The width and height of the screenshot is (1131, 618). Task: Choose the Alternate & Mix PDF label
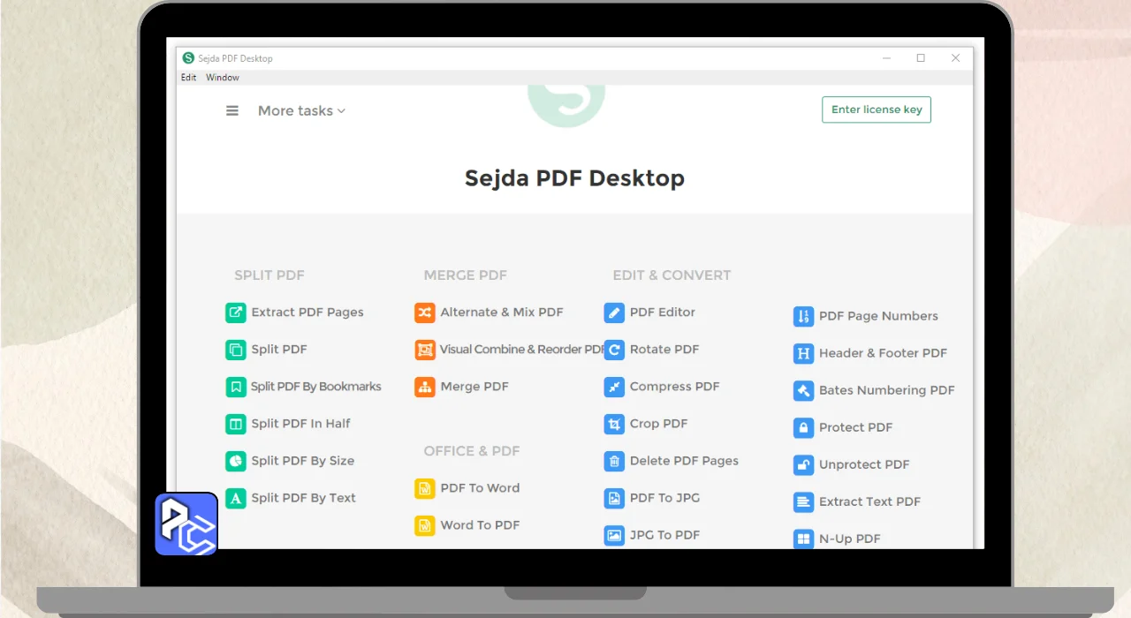click(x=502, y=313)
